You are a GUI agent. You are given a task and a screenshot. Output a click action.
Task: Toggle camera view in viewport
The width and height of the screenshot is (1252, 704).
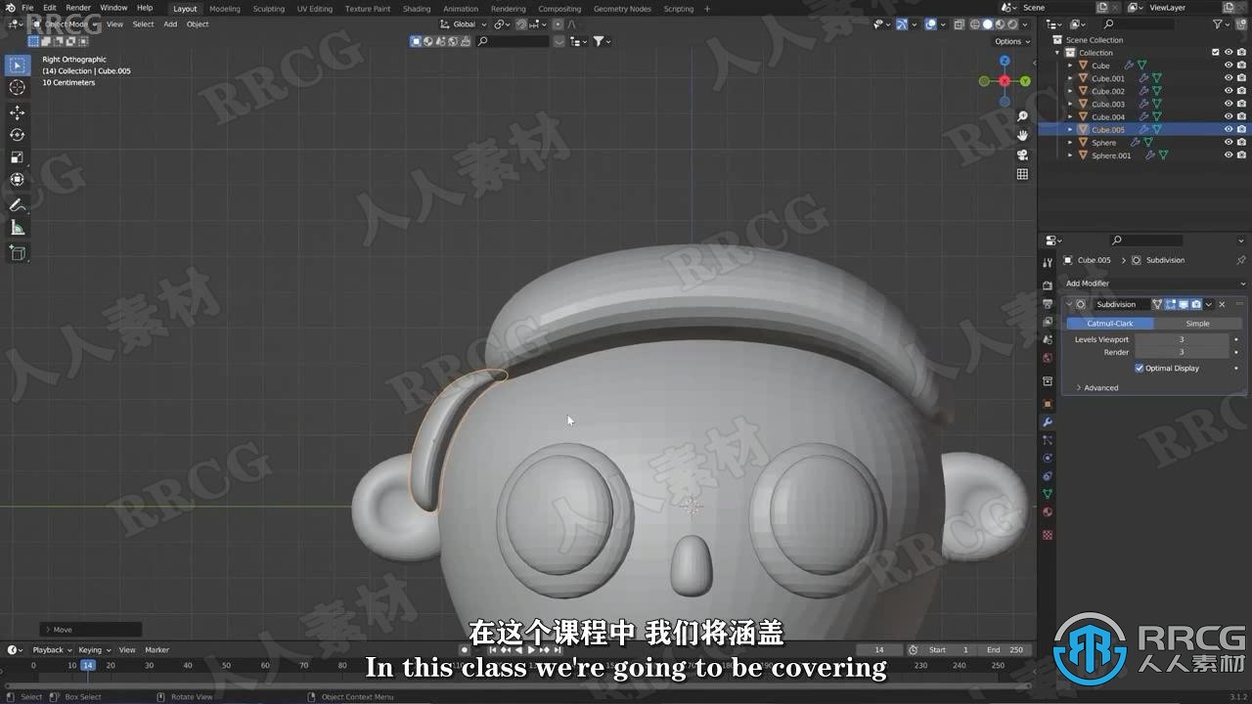pyautogui.click(x=1022, y=154)
